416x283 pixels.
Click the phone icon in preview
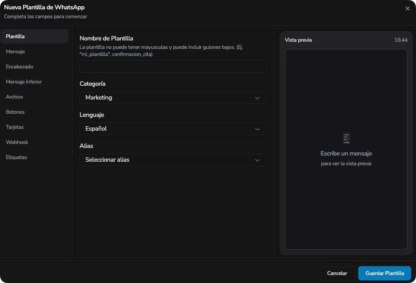[x=346, y=138]
